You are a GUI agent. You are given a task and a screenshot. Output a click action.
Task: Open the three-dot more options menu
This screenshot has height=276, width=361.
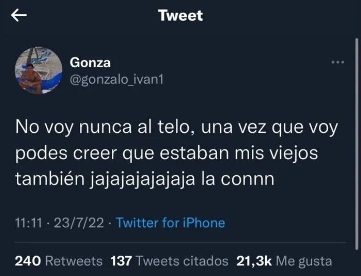pyautogui.click(x=338, y=62)
